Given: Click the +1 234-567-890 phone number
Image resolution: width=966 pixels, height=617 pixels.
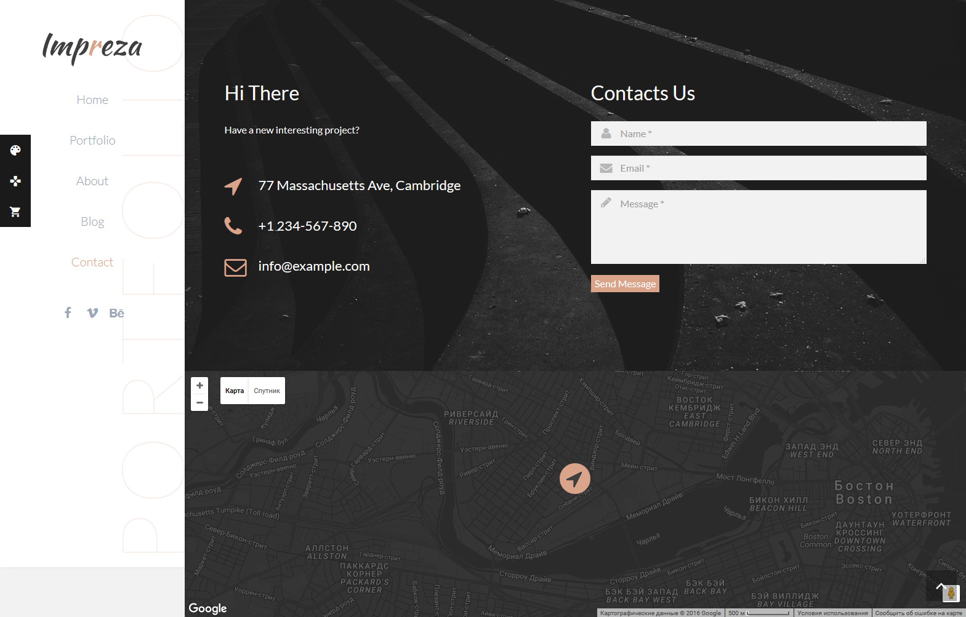Looking at the screenshot, I should coord(307,226).
